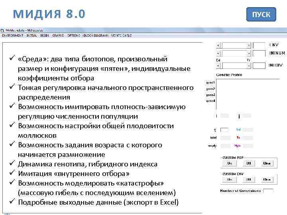This screenshot has width=287, height=215.
Task: Click the INIDIV Ed–Tr slider track
Action: [234, 66]
